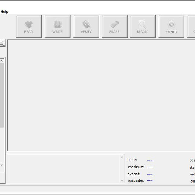Click the checksum value dots
Image resolution: width=195 pixels, height=195 pixels.
point(150,167)
